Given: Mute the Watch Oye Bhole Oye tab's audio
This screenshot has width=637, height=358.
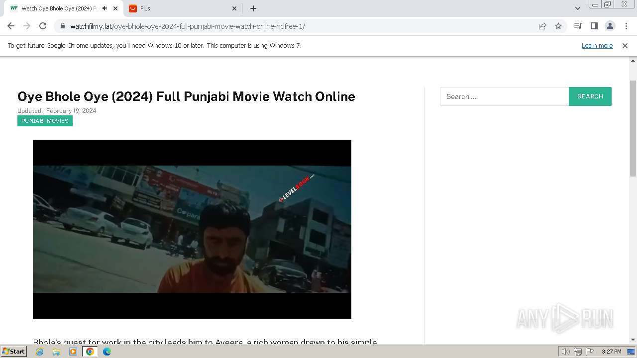Looking at the screenshot, I should pyautogui.click(x=105, y=8).
